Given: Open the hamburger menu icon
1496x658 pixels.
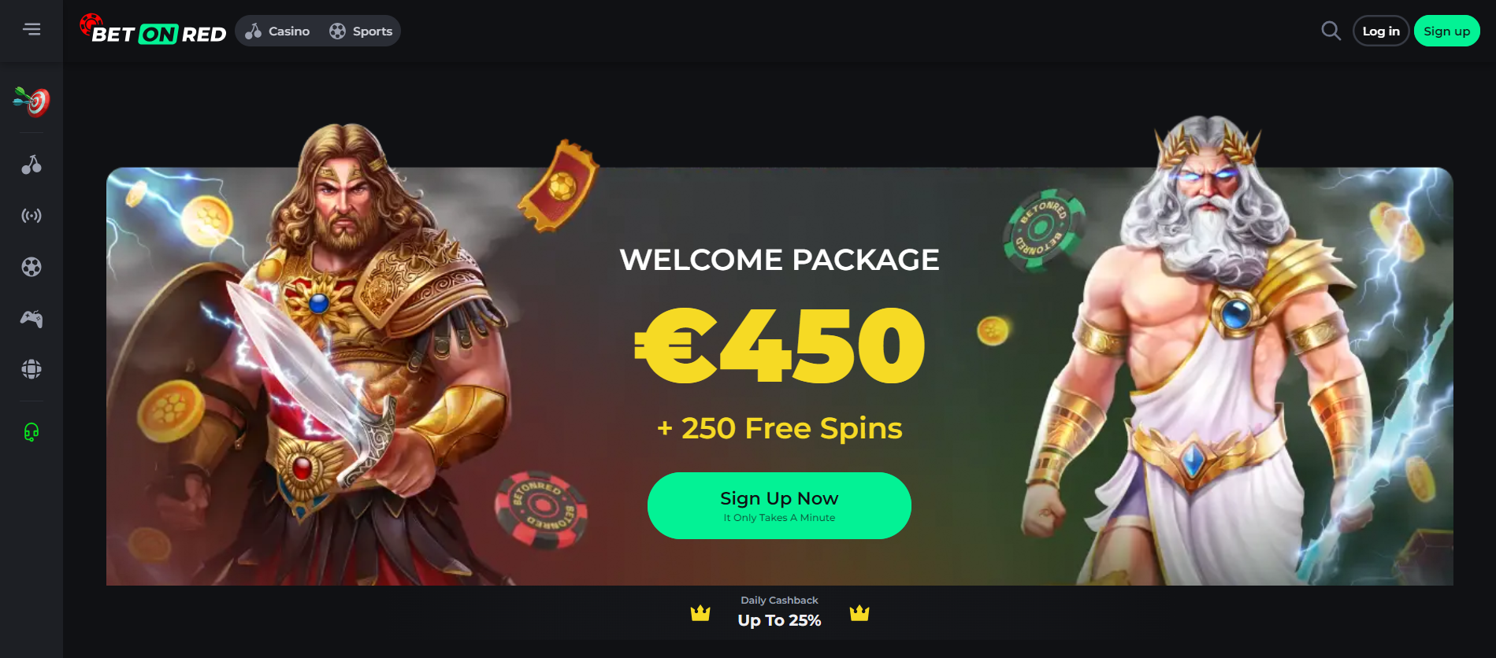Looking at the screenshot, I should [x=32, y=29].
